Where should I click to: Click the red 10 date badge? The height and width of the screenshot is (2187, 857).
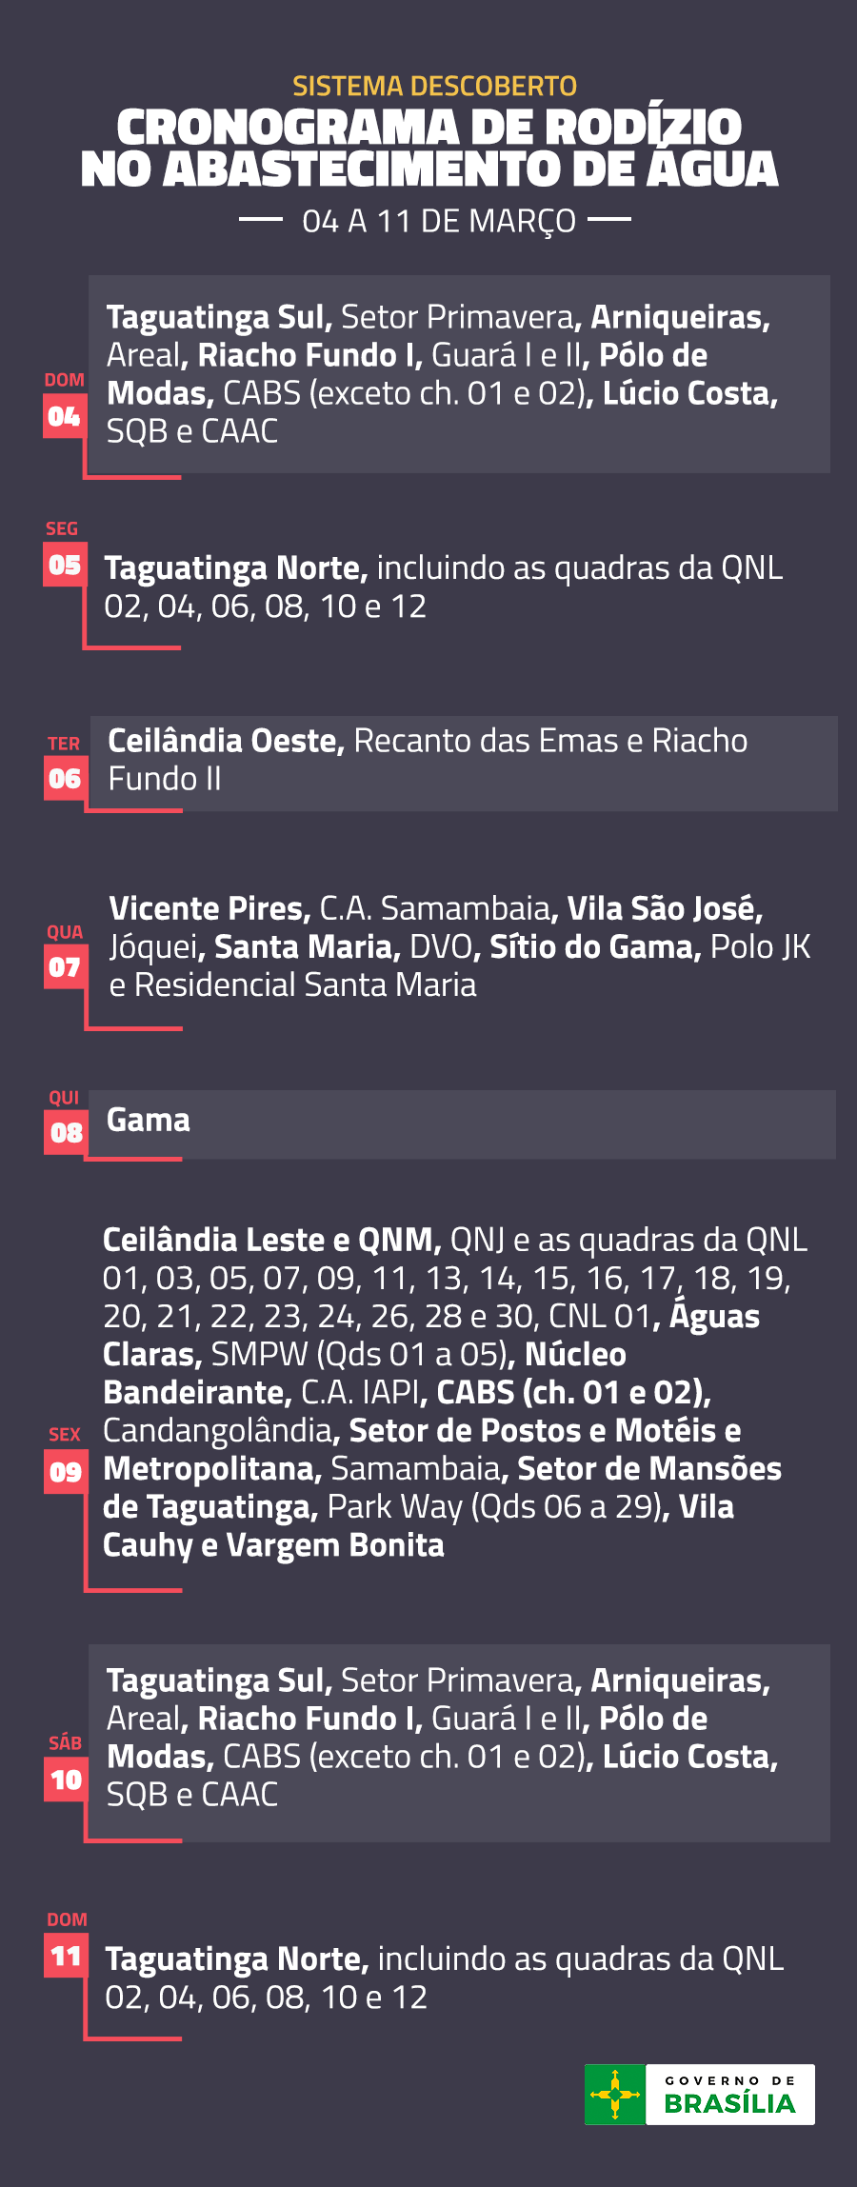(x=66, y=1779)
